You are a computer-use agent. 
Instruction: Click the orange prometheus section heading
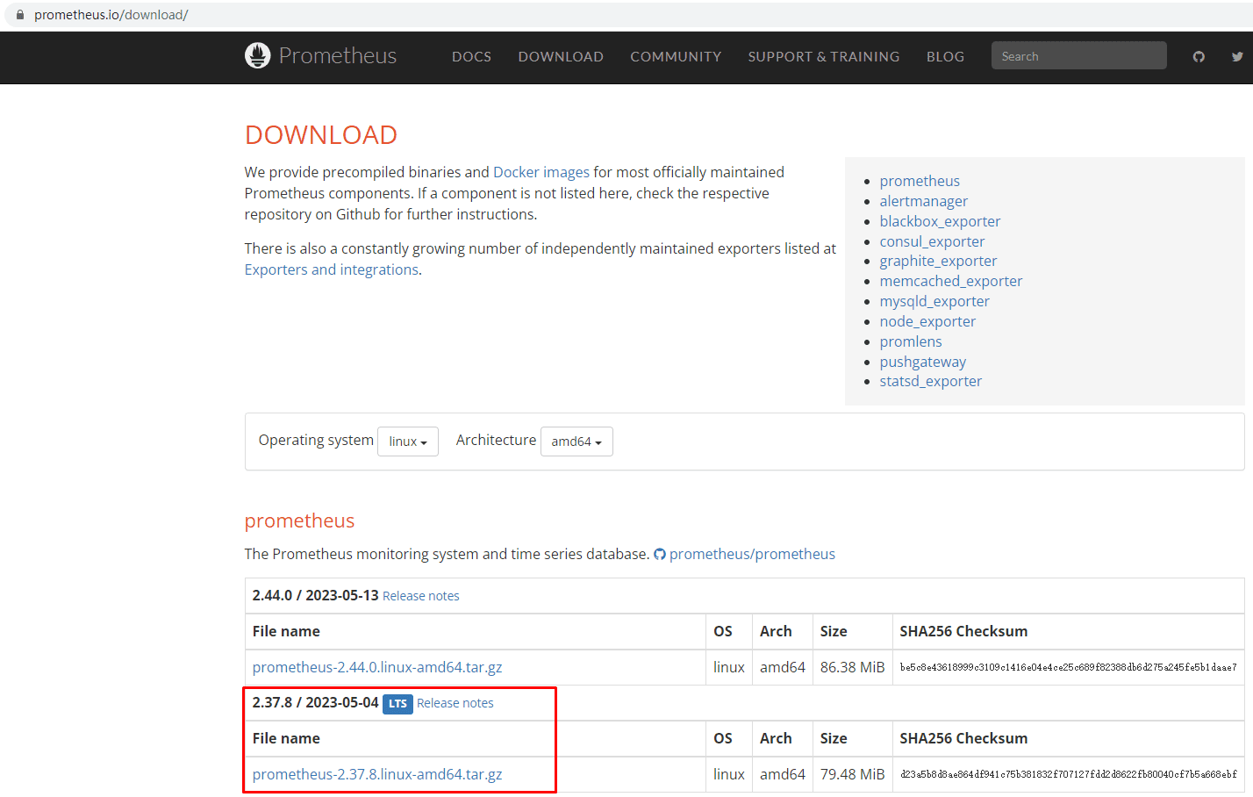pos(300,521)
